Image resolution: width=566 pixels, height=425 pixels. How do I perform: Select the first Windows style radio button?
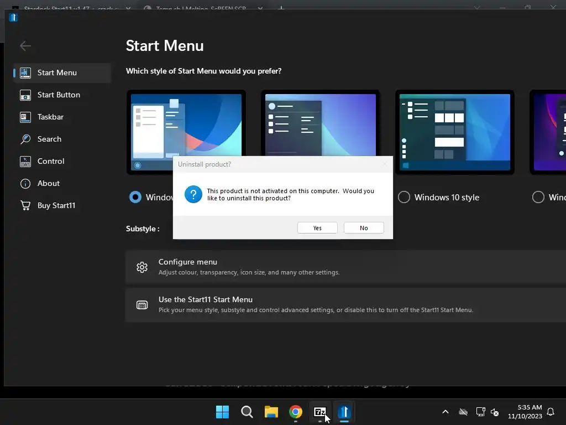(135, 198)
